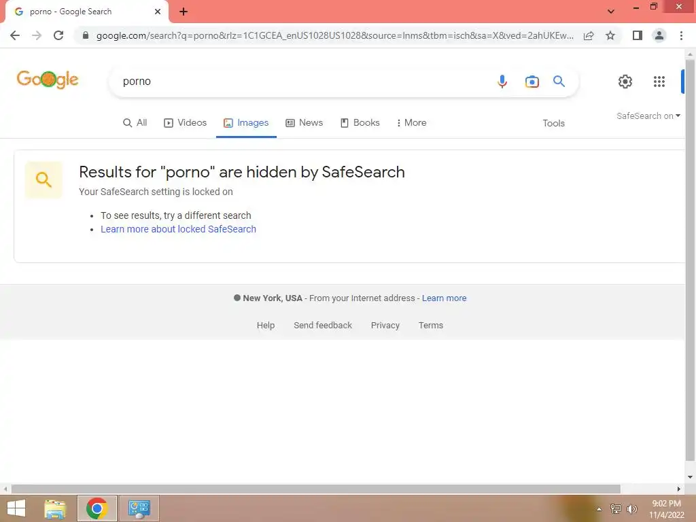
Task: Open Learn more about locked SafeSearch
Action: 179,229
